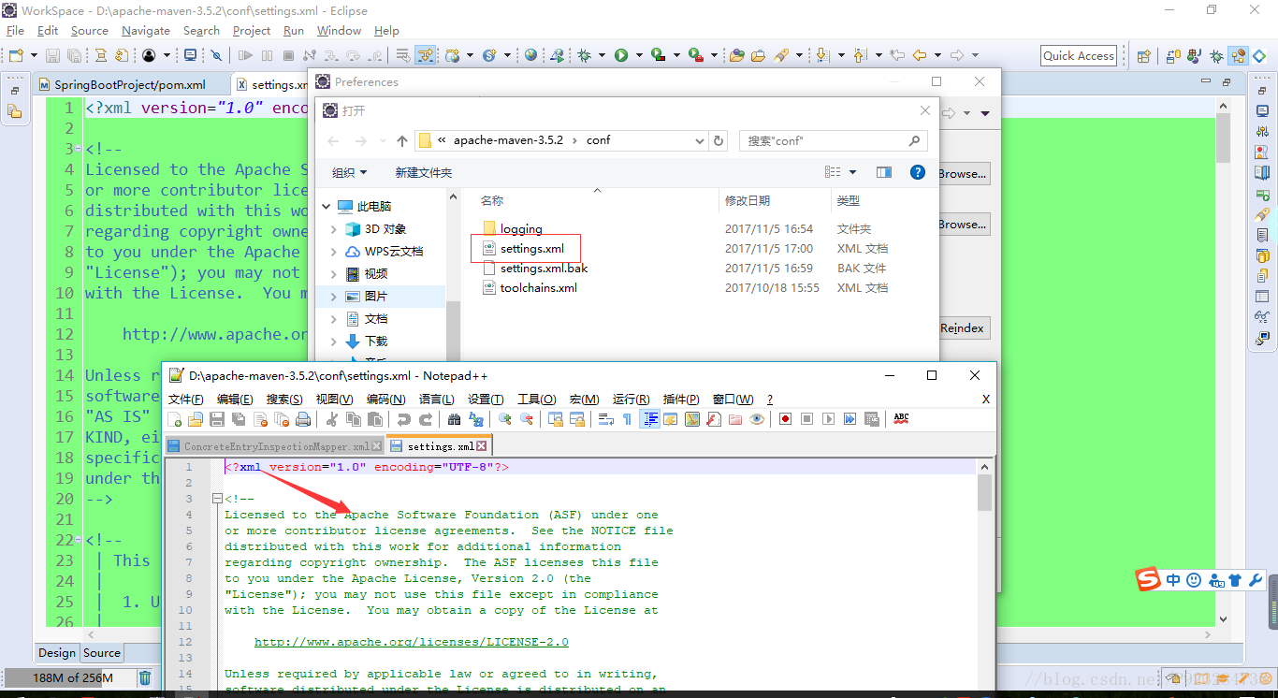Open view options dropdown in file dialog
Viewport: 1278px width, 698px height.
tap(852, 172)
